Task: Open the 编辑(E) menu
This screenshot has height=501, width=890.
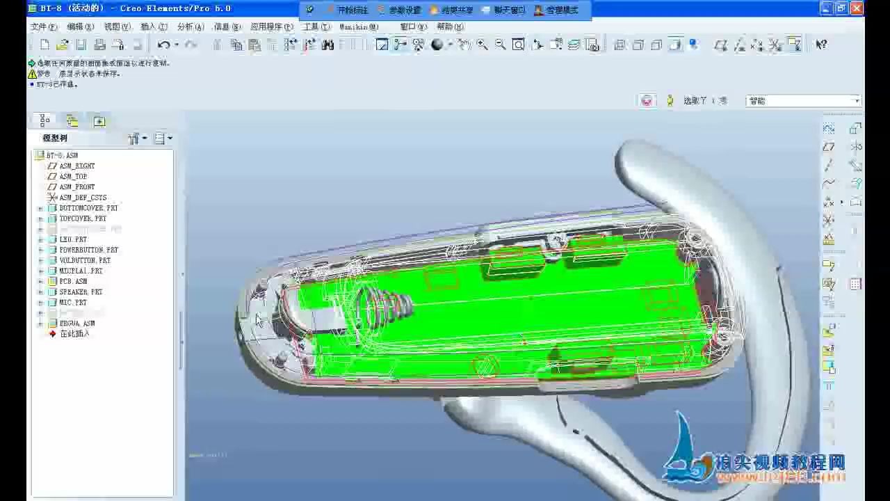Action: [81, 26]
